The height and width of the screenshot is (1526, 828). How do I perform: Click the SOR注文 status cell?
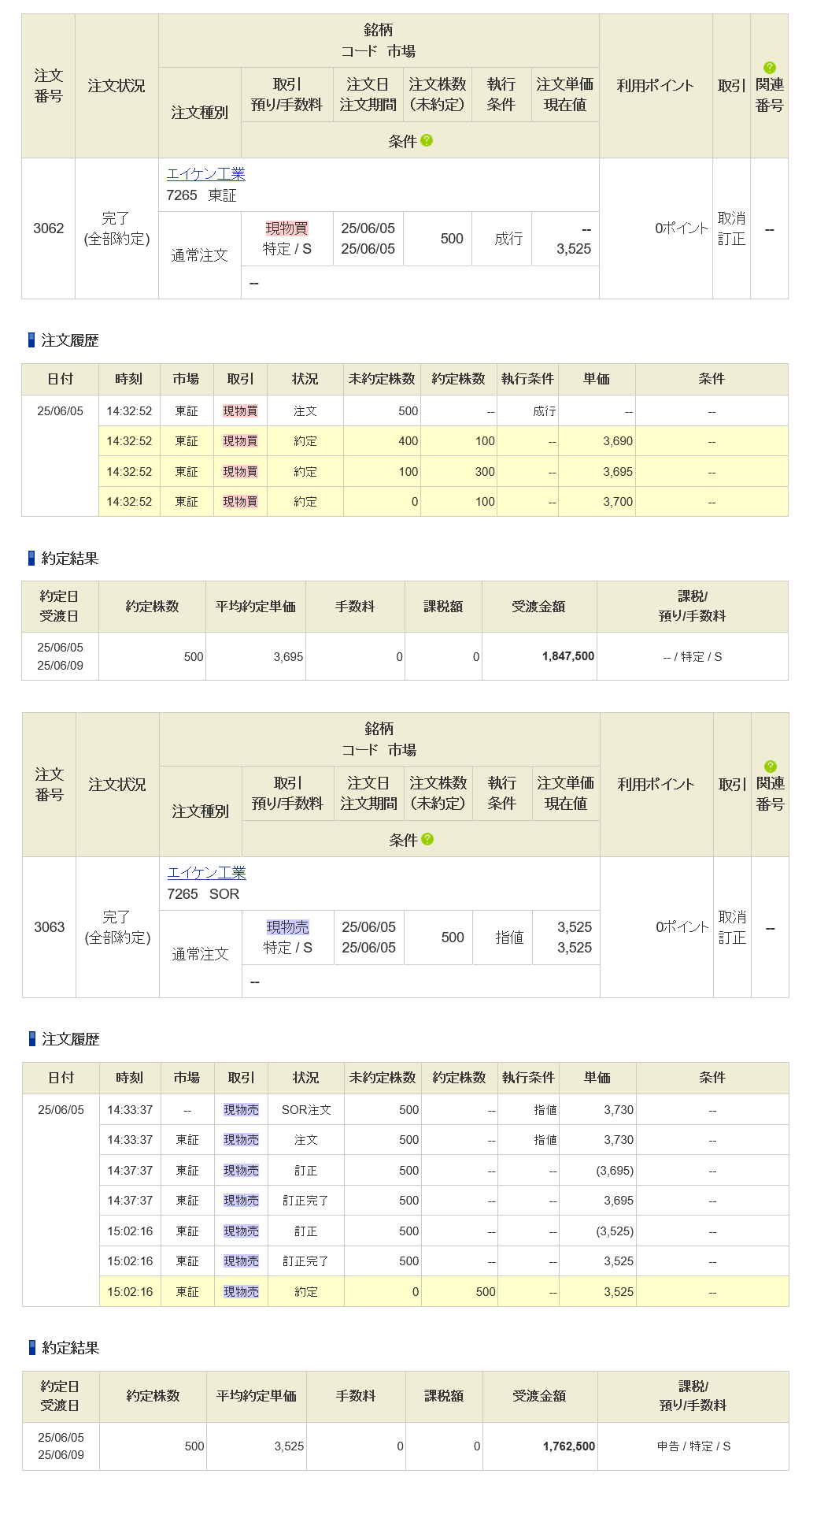click(x=306, y=1110)
